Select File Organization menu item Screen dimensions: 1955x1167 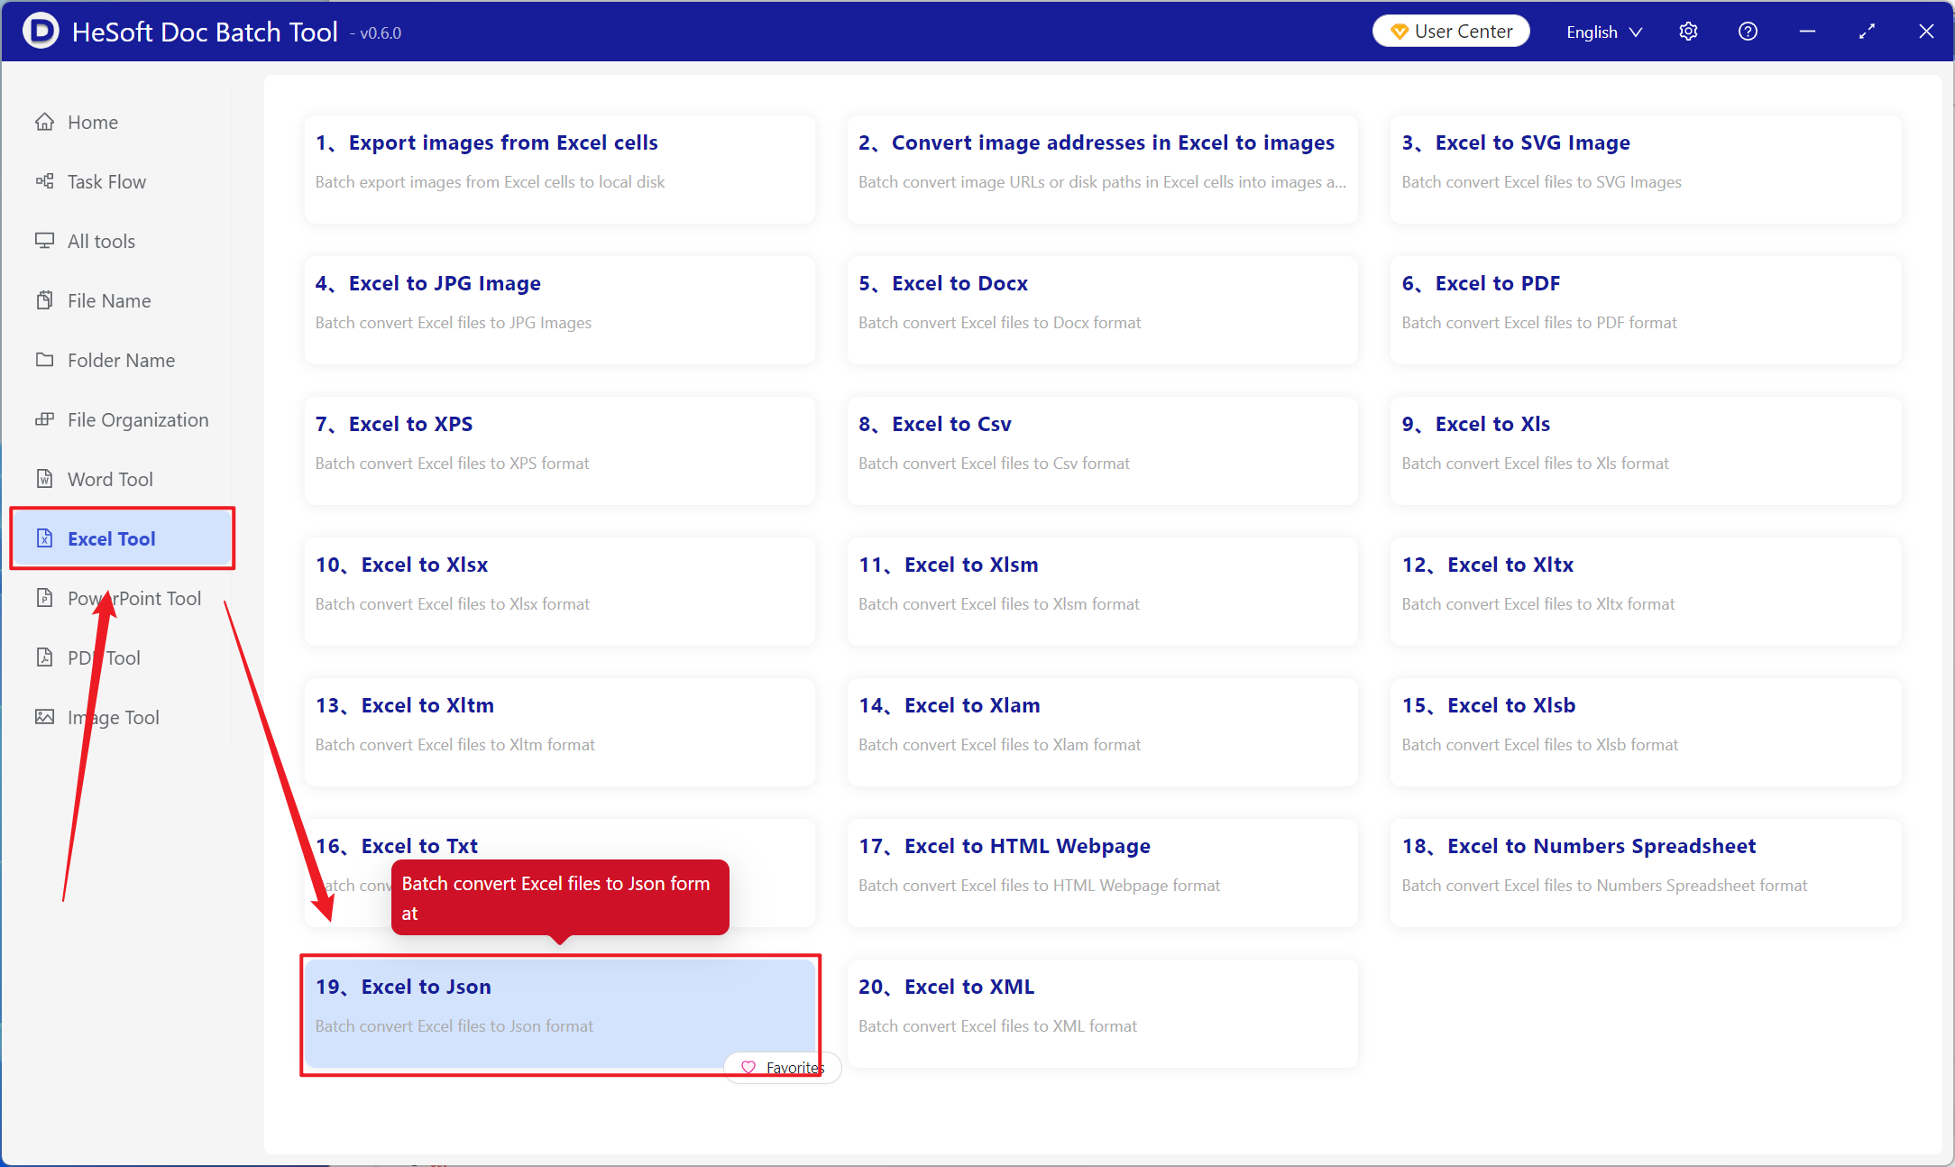coord(121,419)
